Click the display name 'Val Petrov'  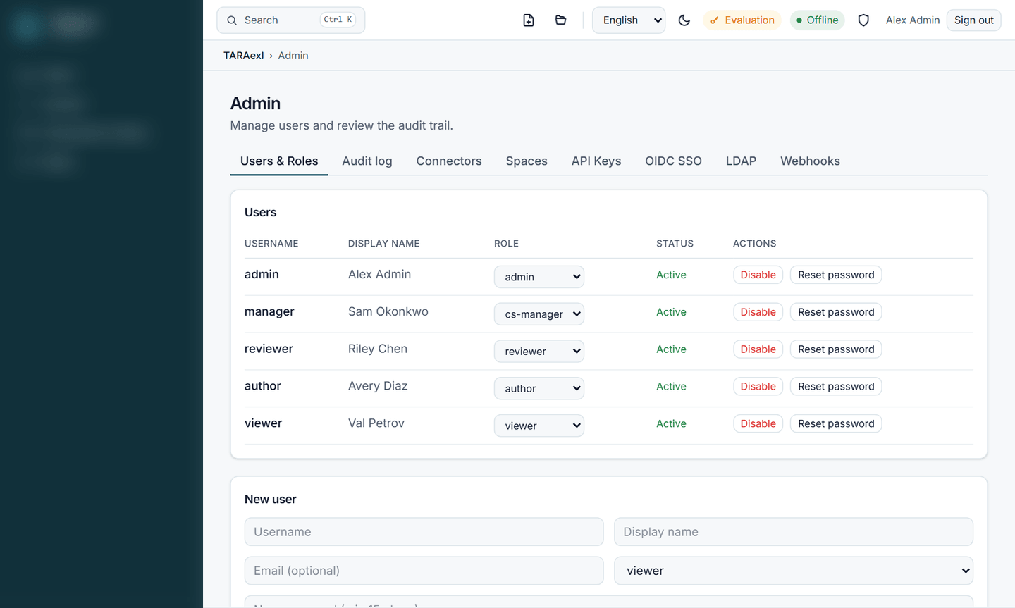(376, 423)
